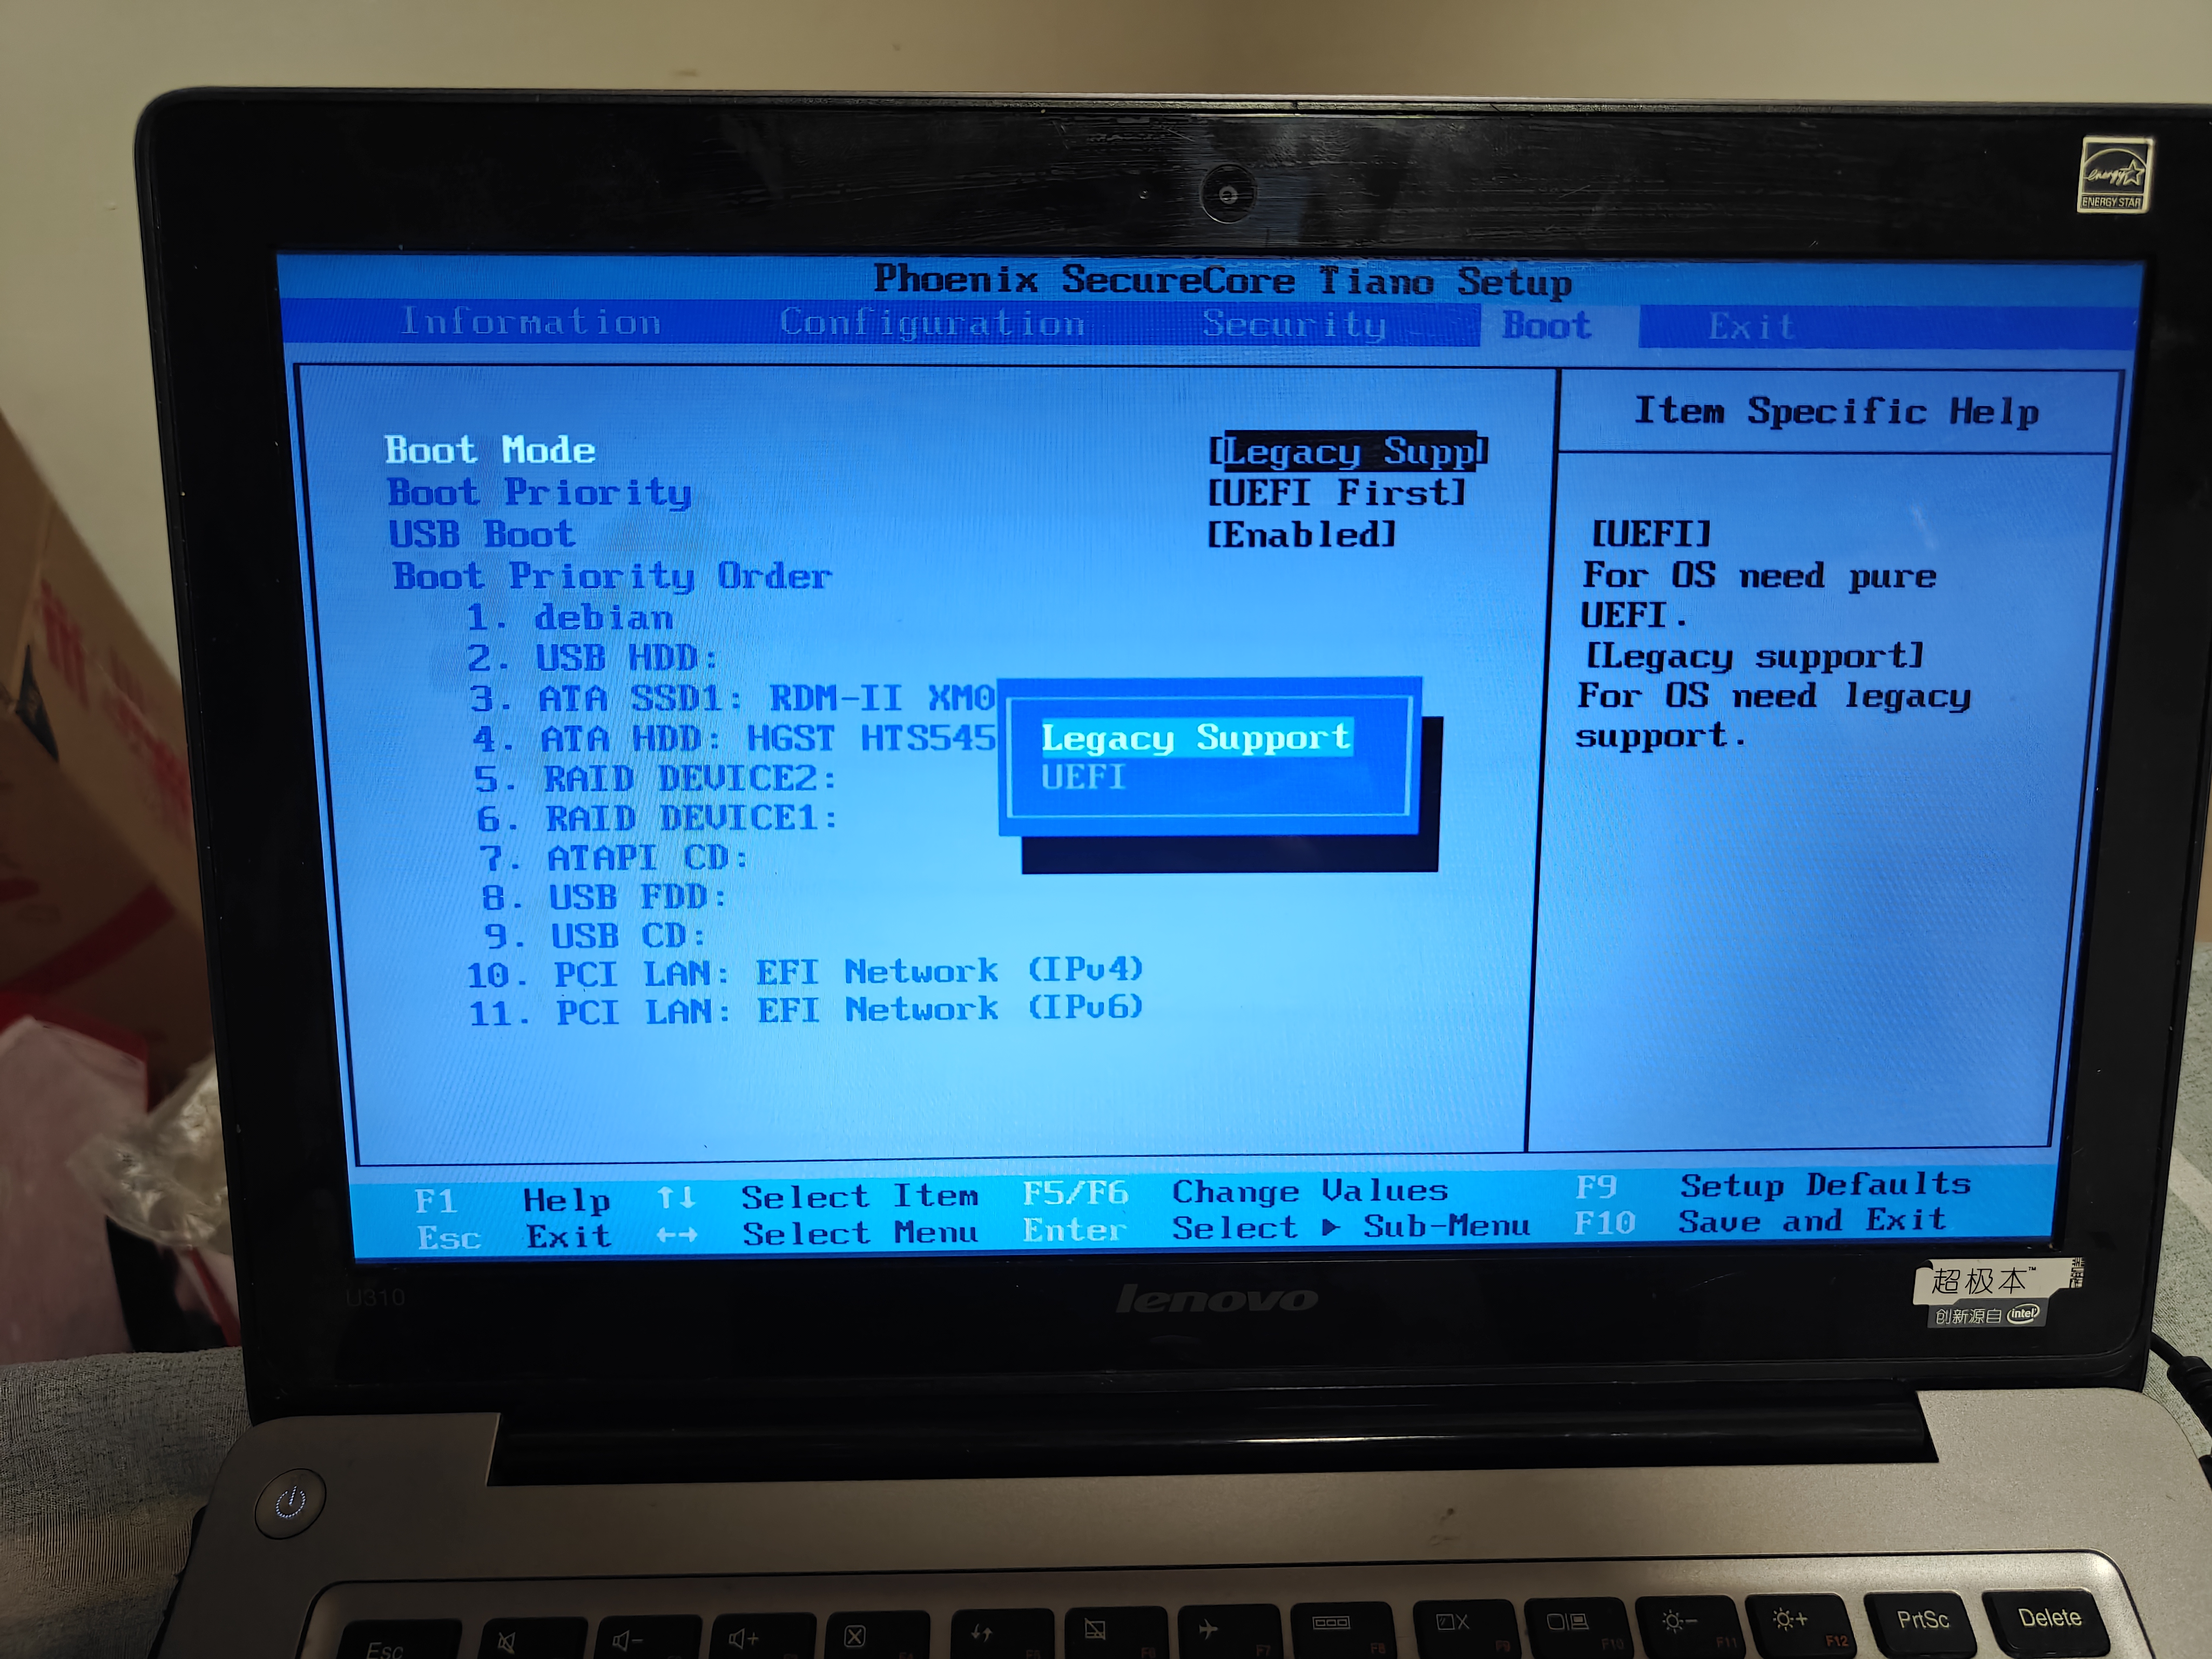Click the brightness down key icon

tap(1679, 1621)
